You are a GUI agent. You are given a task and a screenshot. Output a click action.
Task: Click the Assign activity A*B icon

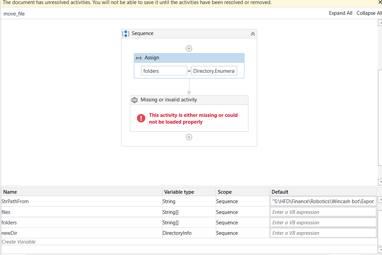point(139,58)
